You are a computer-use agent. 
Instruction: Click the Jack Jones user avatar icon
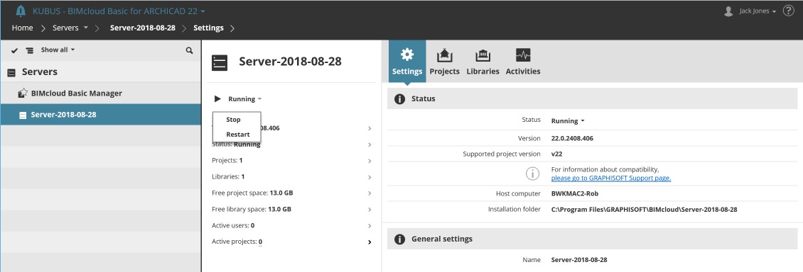(728, 11)
